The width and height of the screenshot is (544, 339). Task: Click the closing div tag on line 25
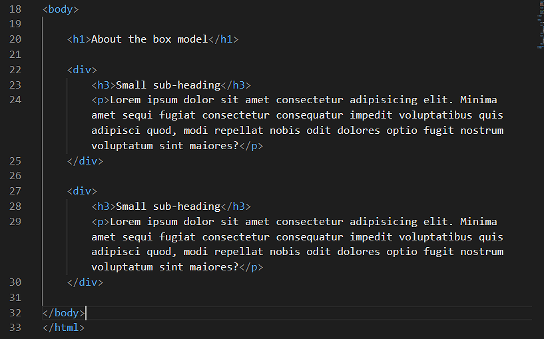85,161
